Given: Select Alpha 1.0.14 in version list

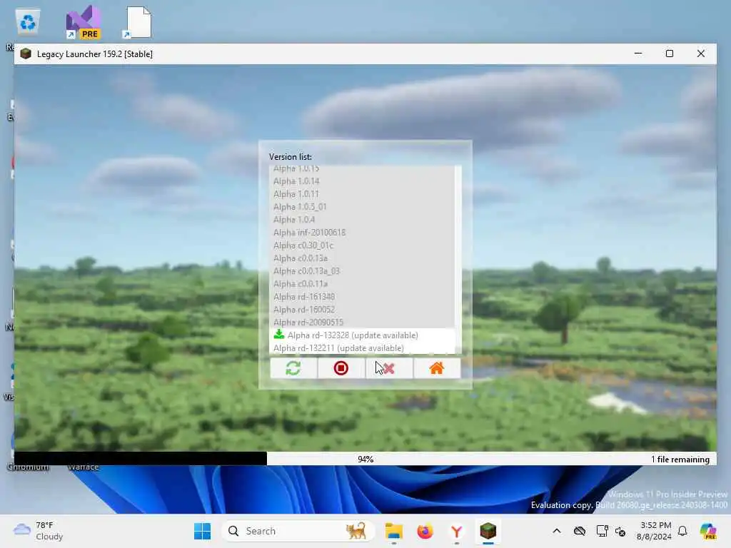Looking at the screenshot, I should tap(362, 181).
